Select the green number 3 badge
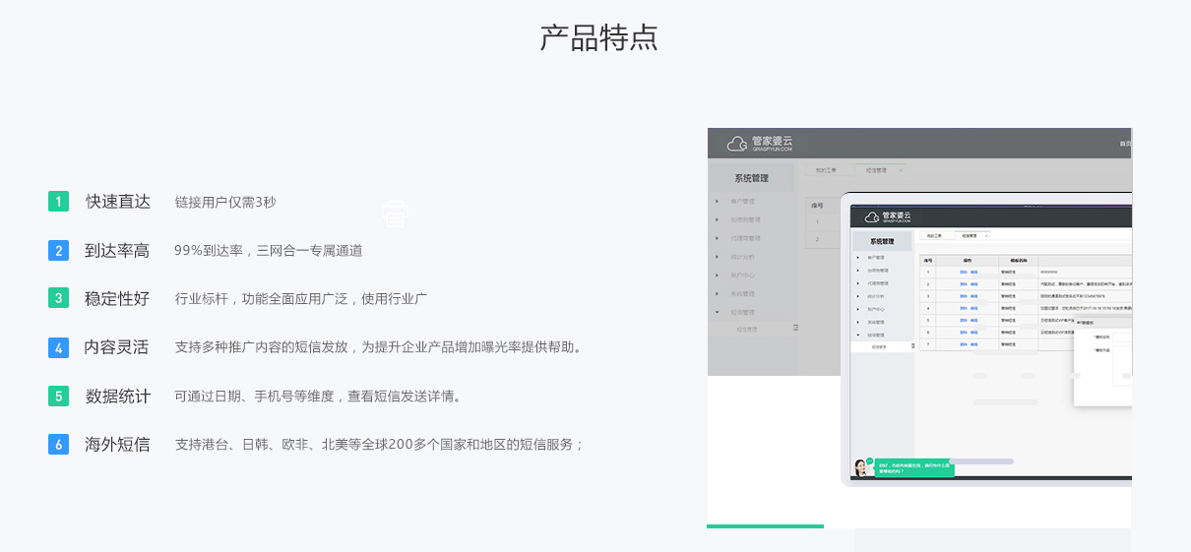 58,298
